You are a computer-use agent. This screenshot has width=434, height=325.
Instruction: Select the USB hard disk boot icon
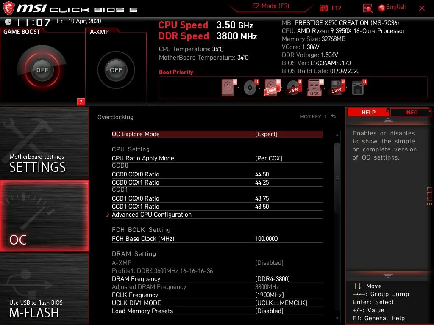273,88
